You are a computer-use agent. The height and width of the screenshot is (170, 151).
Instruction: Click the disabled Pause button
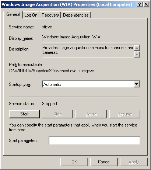pos(91,114)
